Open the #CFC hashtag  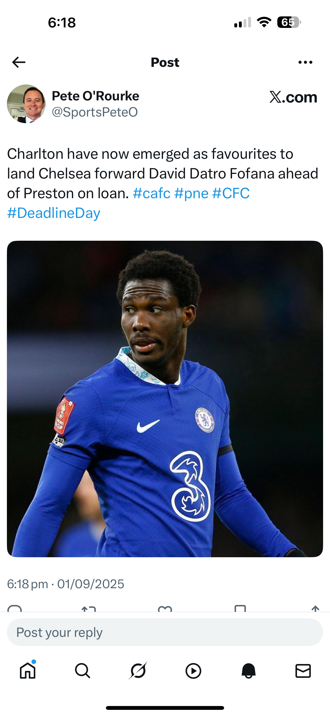(x=231, y=193)
